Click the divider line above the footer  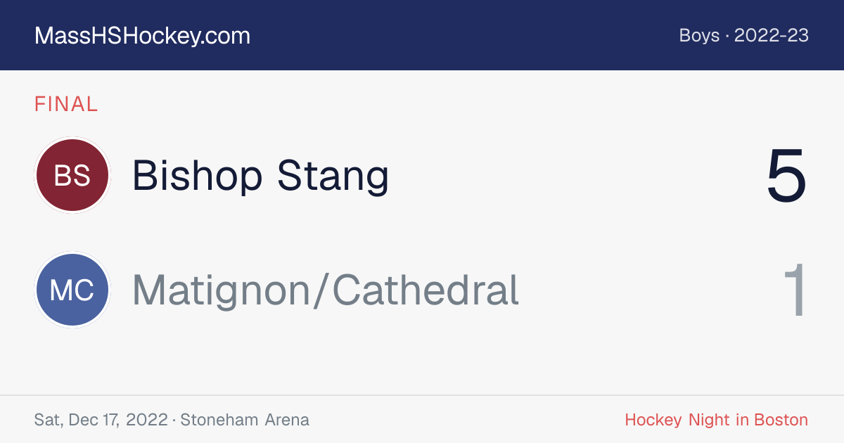coord(422,395)
